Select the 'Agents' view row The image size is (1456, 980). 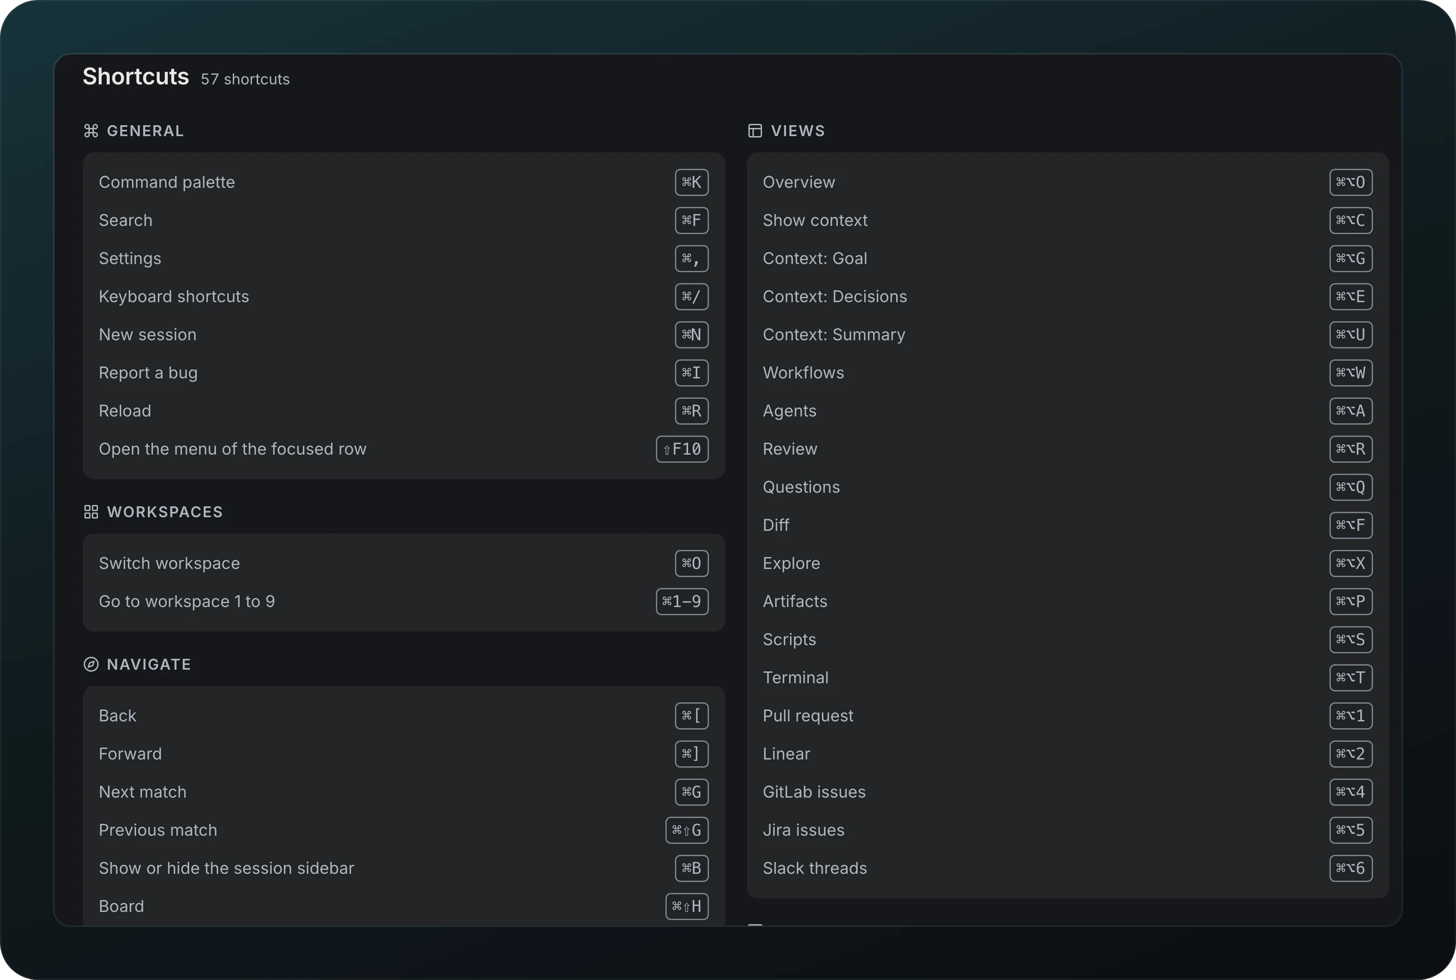[1067, 411]
